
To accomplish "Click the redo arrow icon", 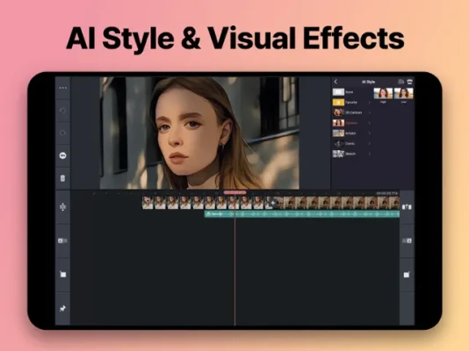I will (63, 133).
